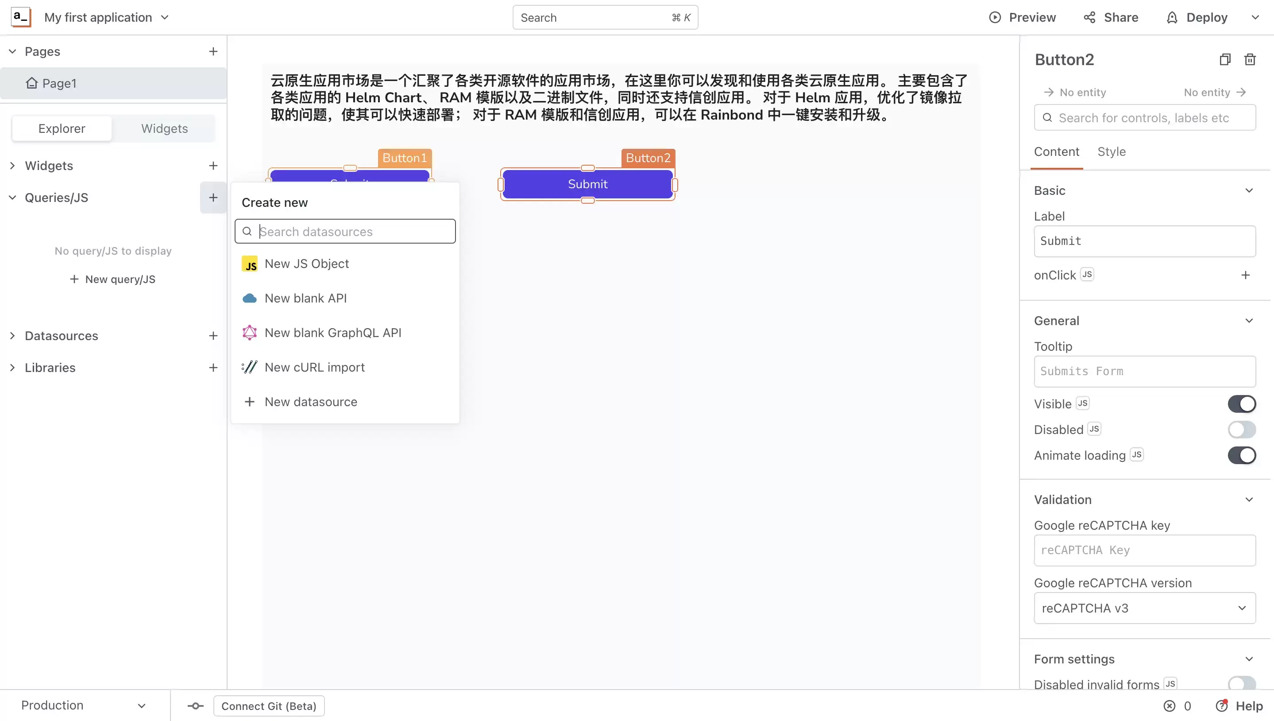Open the Help button

point(1239,706)
